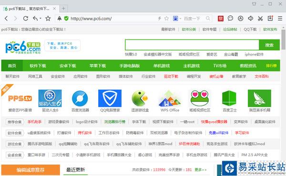Open the 单机游戏 nav tab
Screen dimensions: 286x176
(162, 66)
